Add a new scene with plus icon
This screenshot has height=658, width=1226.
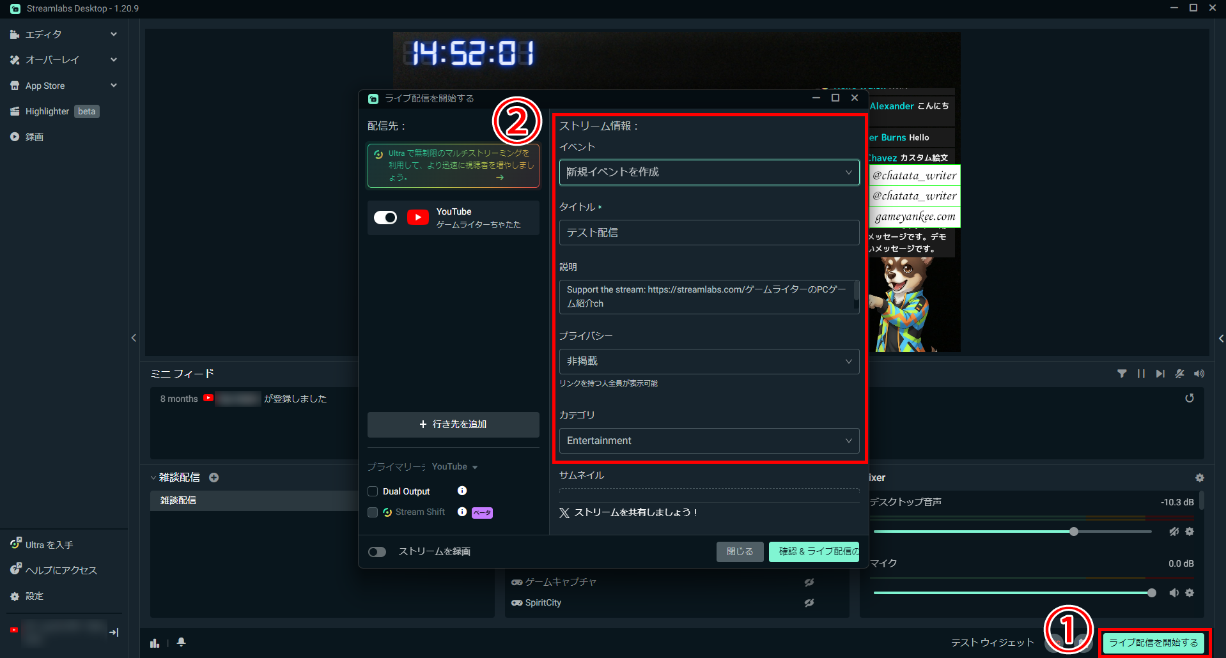tap(214, 478)
